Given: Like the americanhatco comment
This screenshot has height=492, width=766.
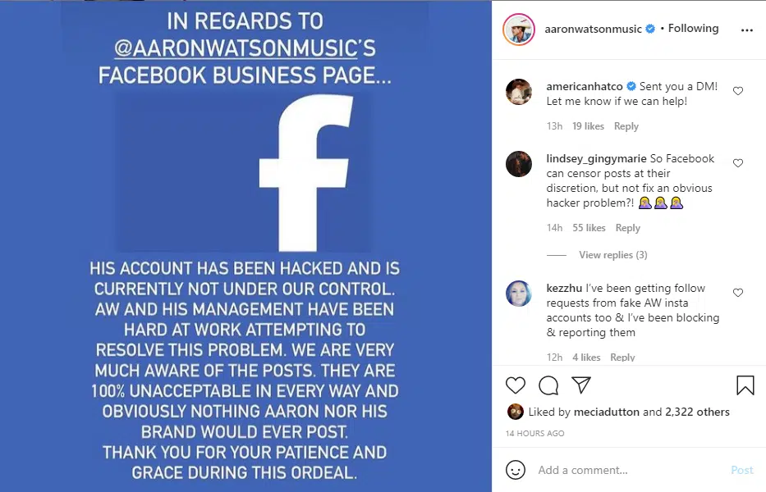Looking at the screenshot, I should (738, 91).
